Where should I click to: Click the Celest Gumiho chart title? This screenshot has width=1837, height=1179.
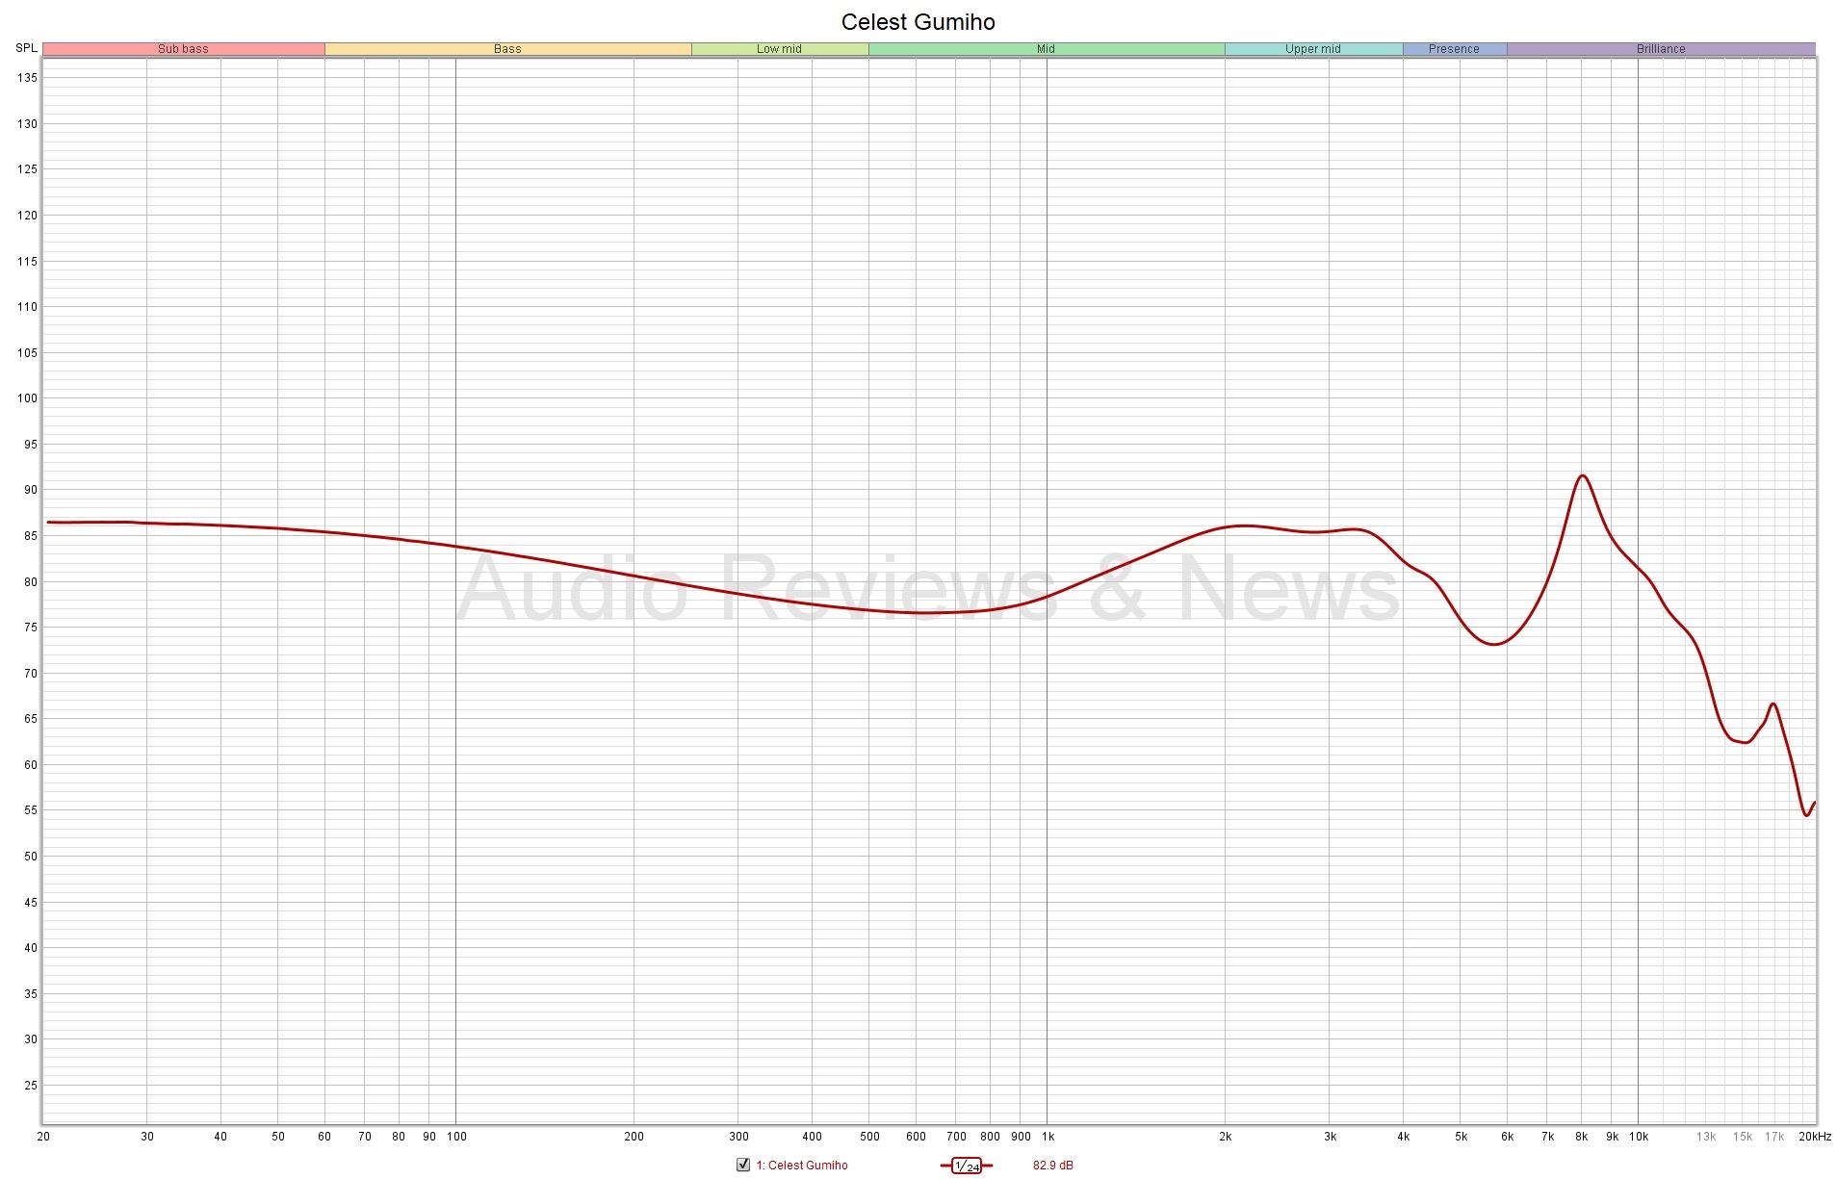click(918, 22)
